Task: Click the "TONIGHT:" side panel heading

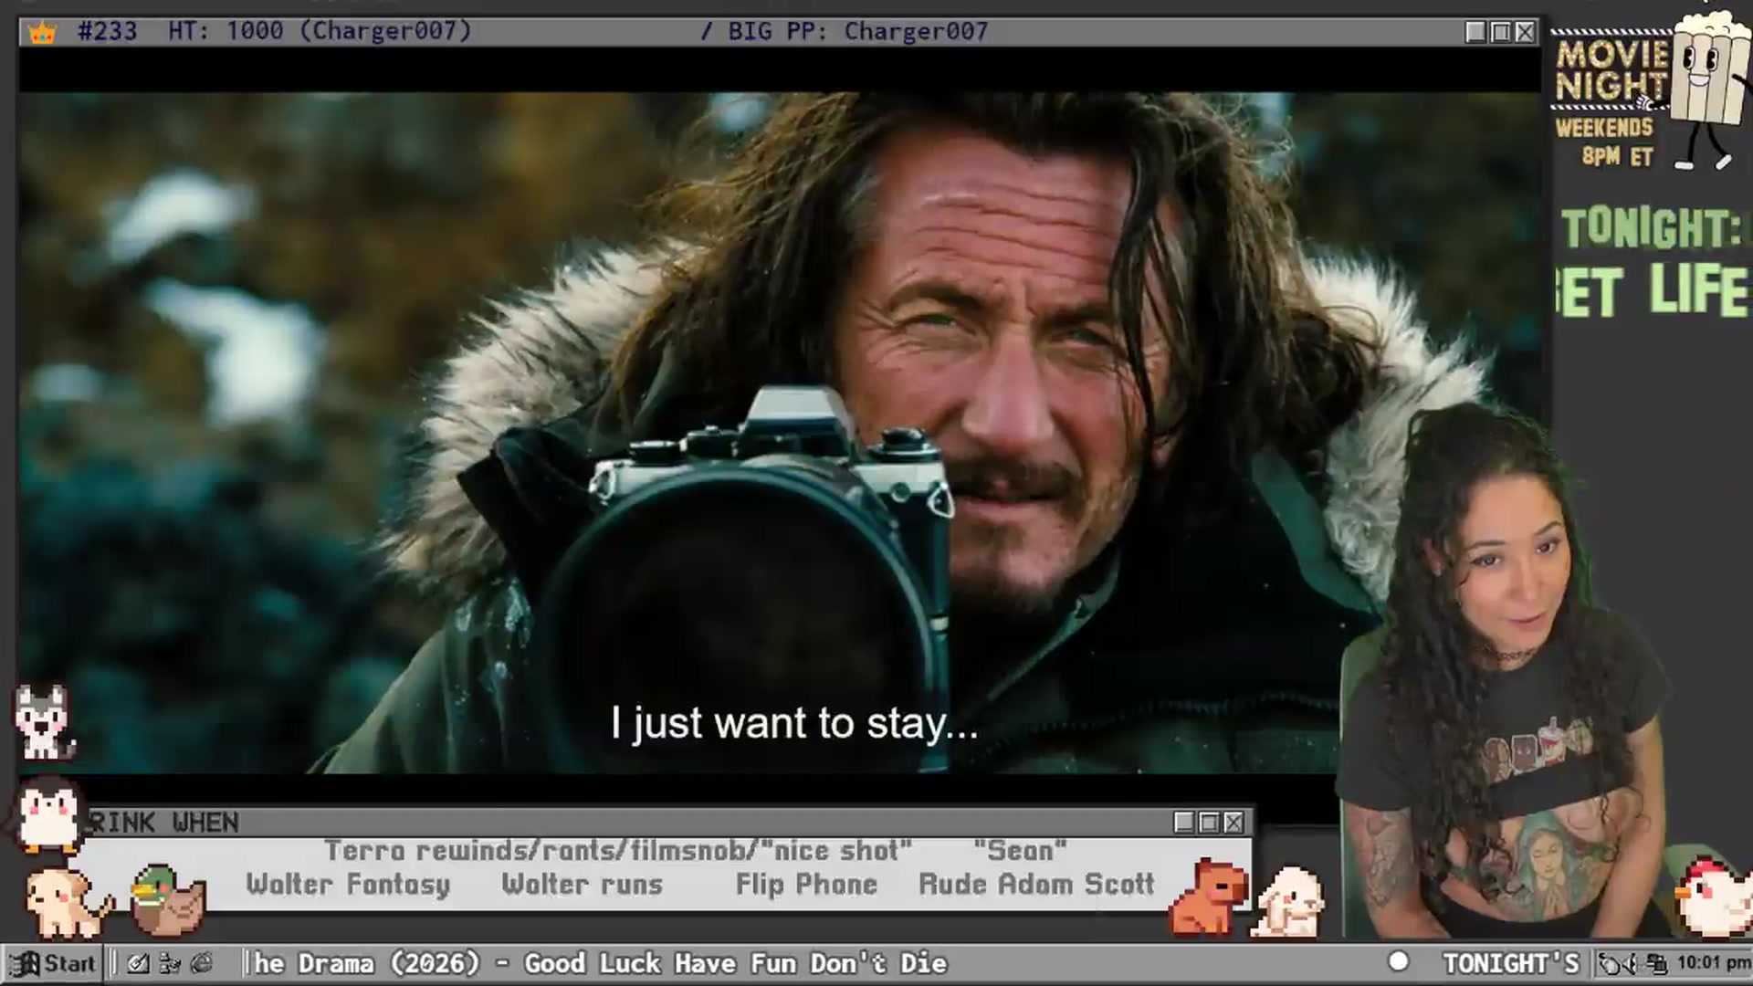Action: coord(1652,228)
